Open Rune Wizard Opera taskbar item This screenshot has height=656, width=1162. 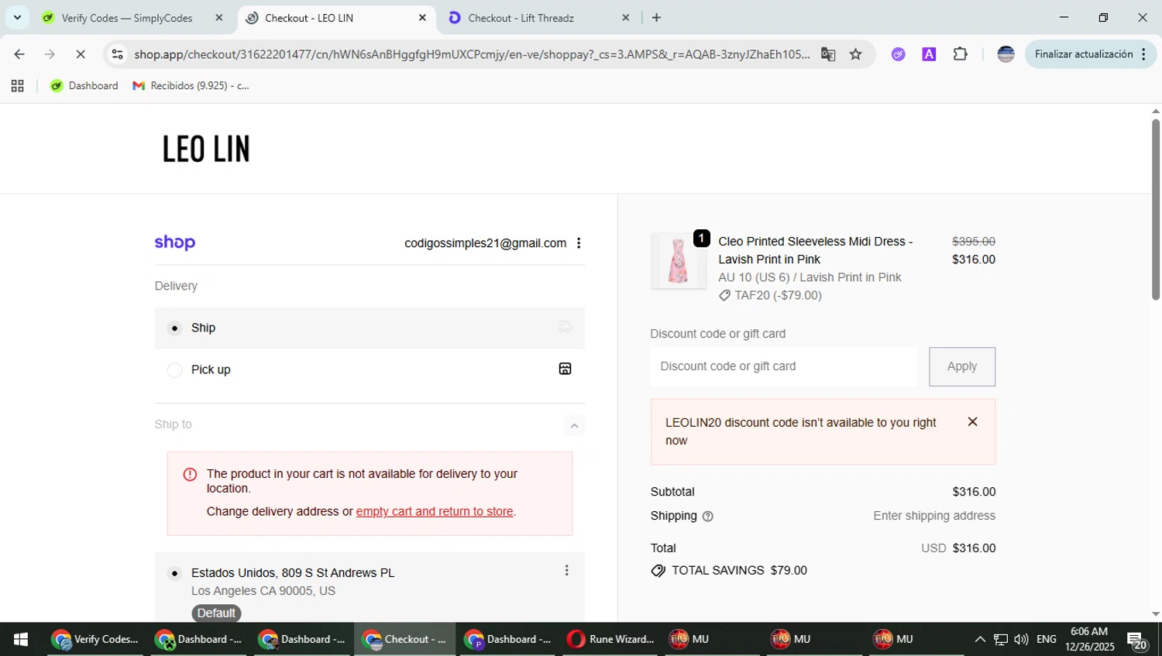[x=610, y=640]
